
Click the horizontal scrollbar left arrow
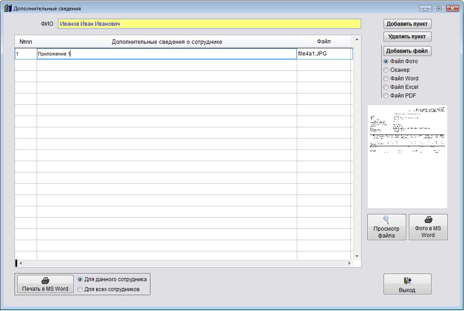[21, 263]
